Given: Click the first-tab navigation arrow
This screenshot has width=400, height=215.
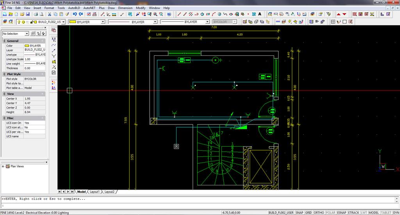Looking at the screenshot, I should point(59,192).
